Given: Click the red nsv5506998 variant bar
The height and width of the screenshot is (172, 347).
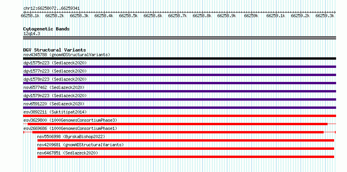Looking at the screenshot, I should 186,140.
